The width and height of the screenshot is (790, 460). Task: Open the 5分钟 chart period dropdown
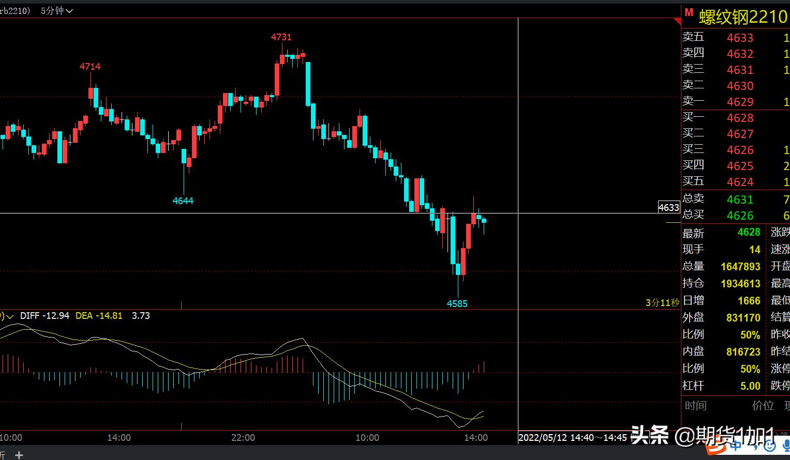tap(57, 10)
